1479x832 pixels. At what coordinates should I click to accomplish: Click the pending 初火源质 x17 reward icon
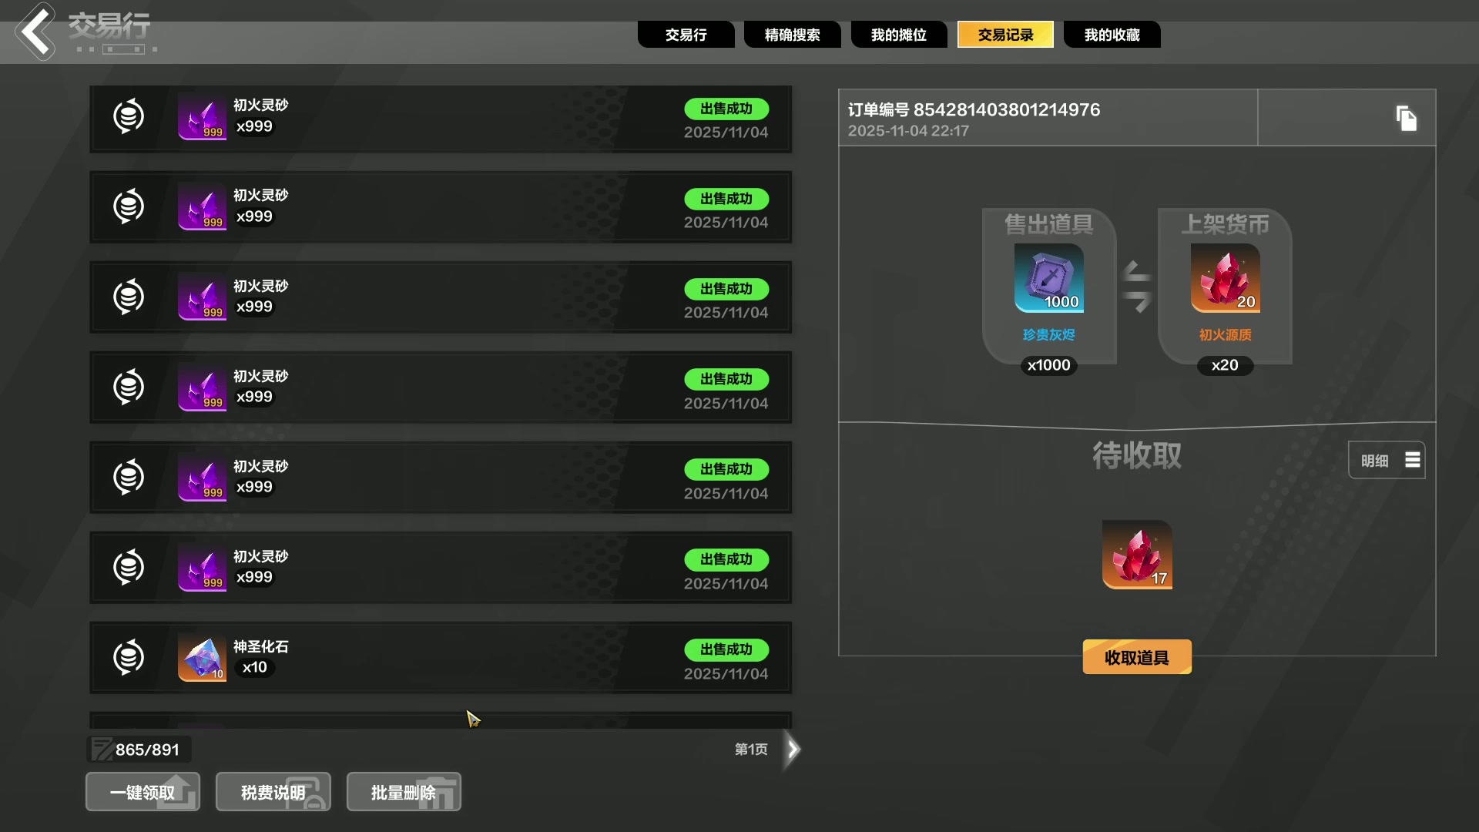point(1137,555)
